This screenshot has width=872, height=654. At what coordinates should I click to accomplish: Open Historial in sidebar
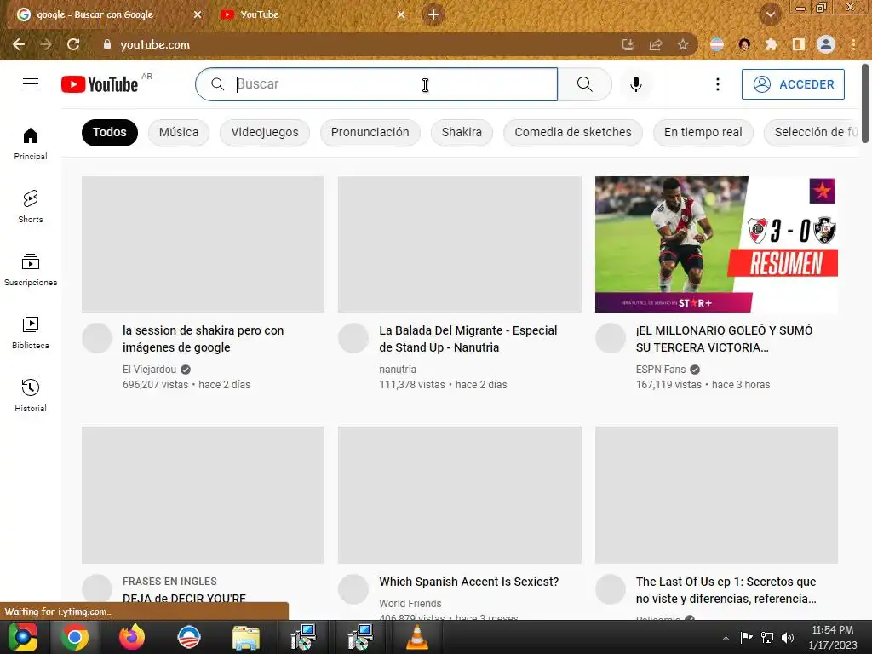click(x=31, y=395)
